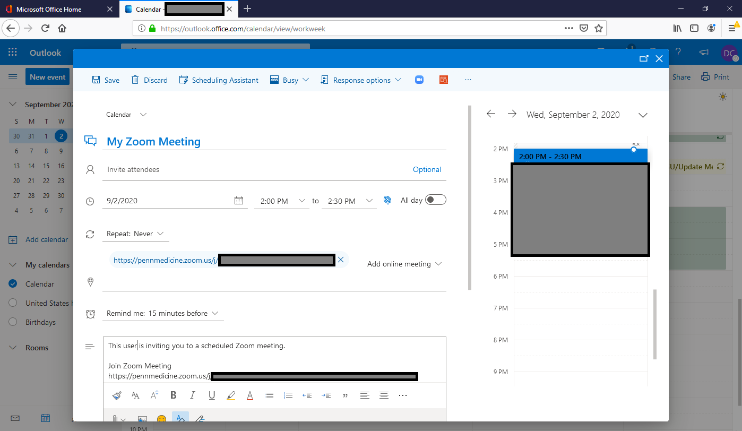Open the Add online meeting dropdown
The height and width of the screenshot is (431, 742).
(x=404, y=263)
